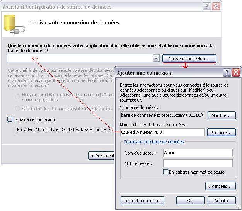The width and height of the screenshot is (242, 211).
Task: Enable Enregistrer mon mot de passe checkbox
Action: pos(165,172)
